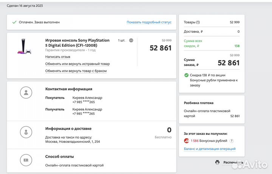Expand order details via 'Показать подробный статус'
Viewport: 272px width, 174px height.
pyautogui.click(x=149, y=22)
